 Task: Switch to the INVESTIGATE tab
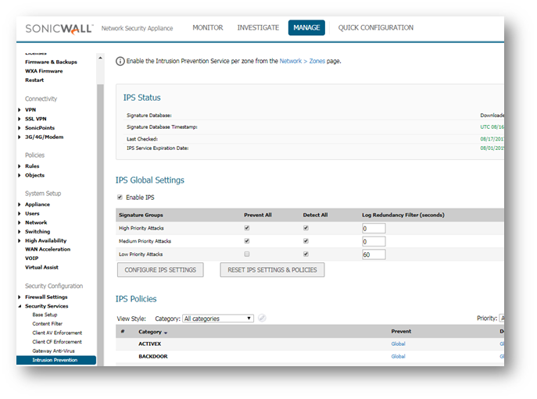click(x=258, y=27)
